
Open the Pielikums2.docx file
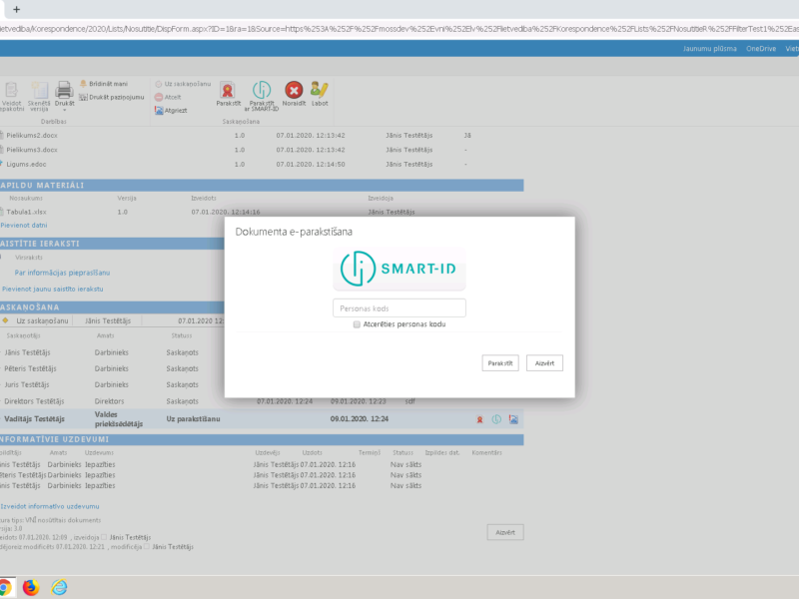pyautogui.click(x=32, y=136)
